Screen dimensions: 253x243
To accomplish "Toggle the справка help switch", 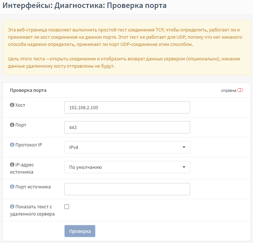I will (240, 90).
